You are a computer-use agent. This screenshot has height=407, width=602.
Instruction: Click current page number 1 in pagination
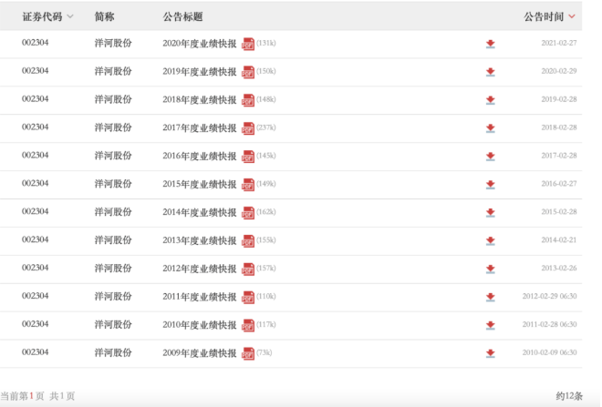click(x=31, y=396)
